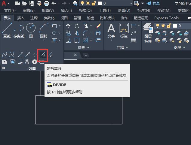
Task: Select the 3D Polyline tool
Action: [x=20, y=62]
